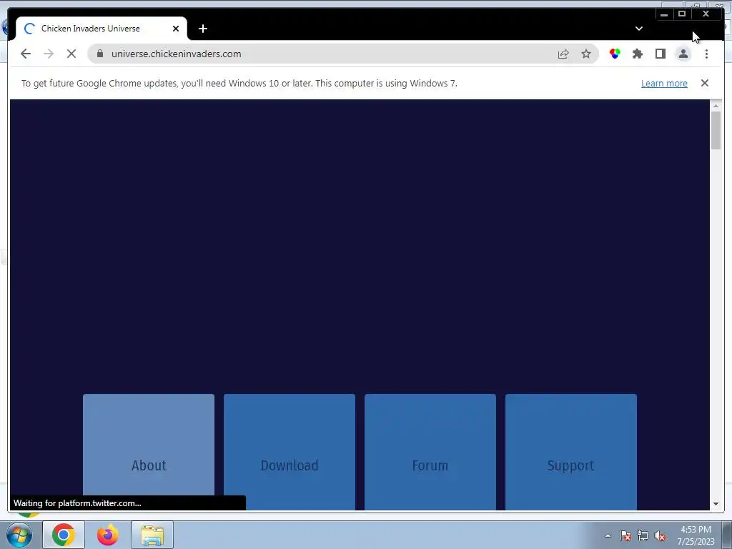Screen dimensions: 732x549
Task: Open Chrome's three-dot menu
Action: [x=706, y=54]
